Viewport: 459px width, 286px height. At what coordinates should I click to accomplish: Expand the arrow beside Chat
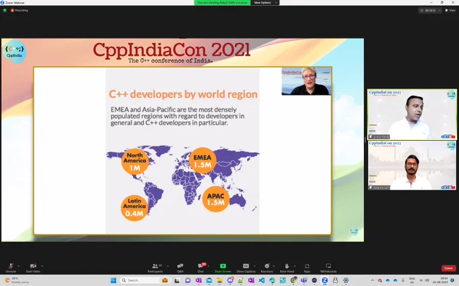[209, 266]
